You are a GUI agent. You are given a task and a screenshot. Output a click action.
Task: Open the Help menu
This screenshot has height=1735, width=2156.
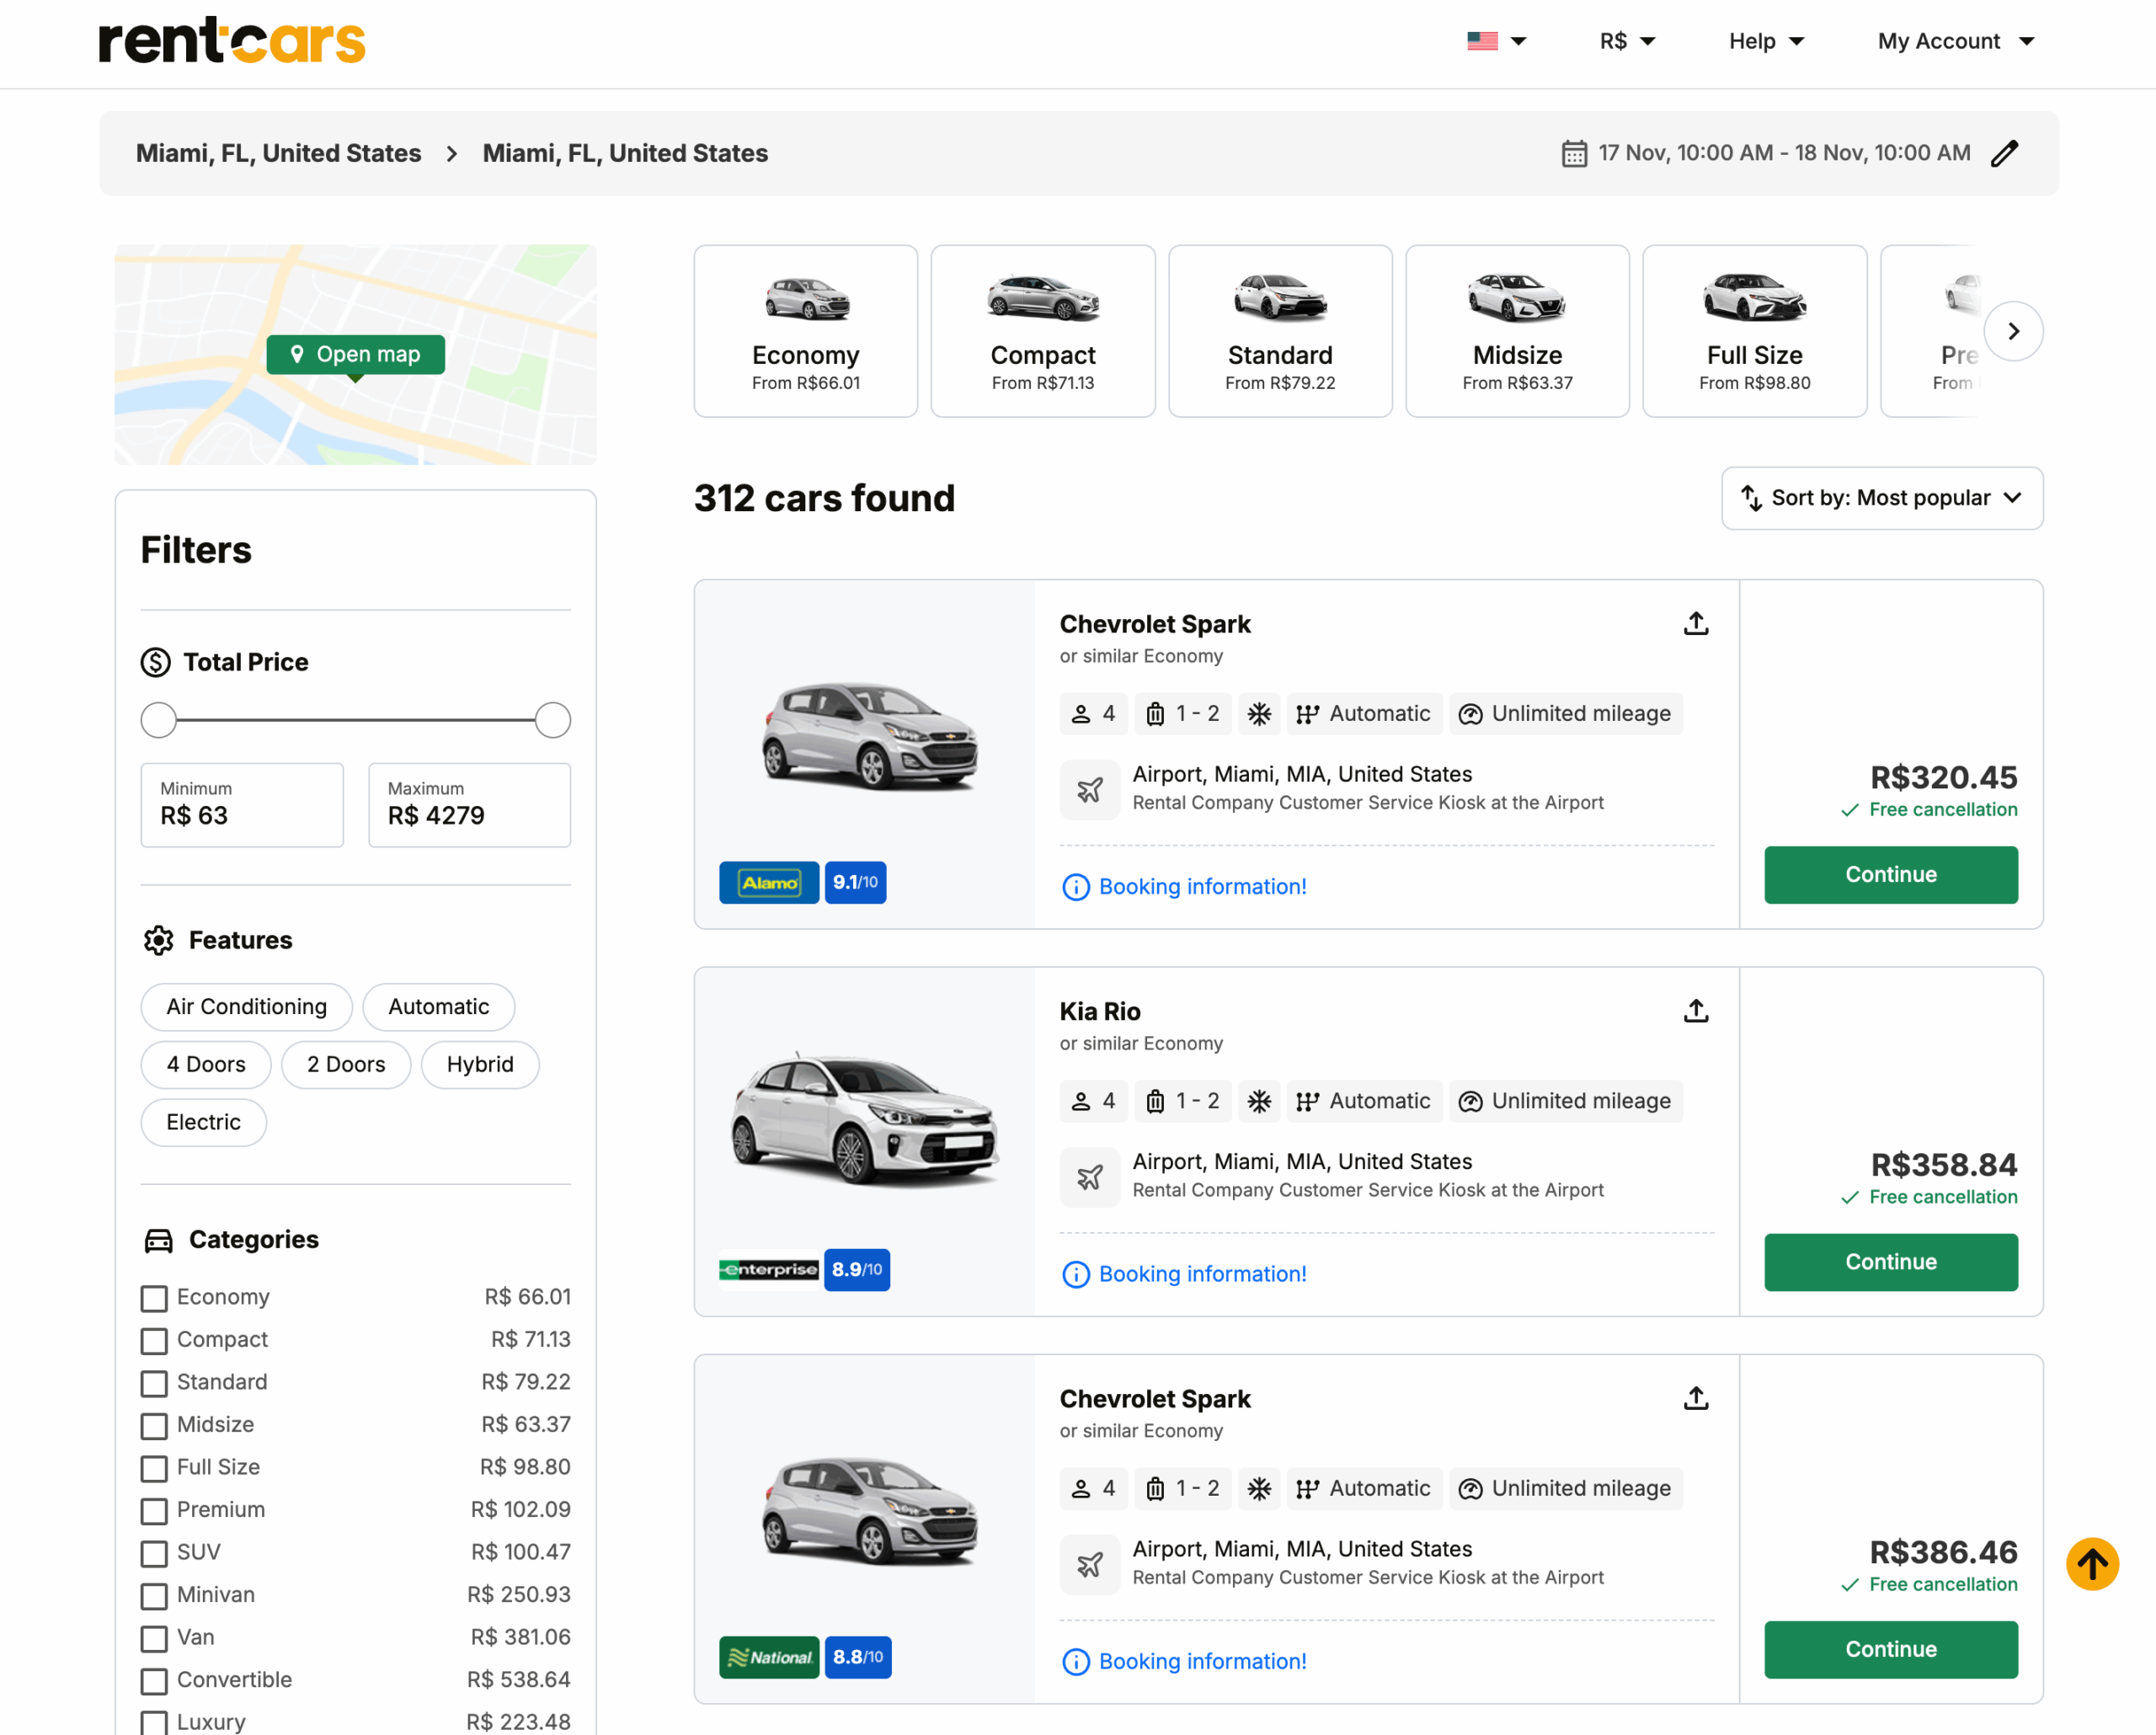(x=1766, y=41)
